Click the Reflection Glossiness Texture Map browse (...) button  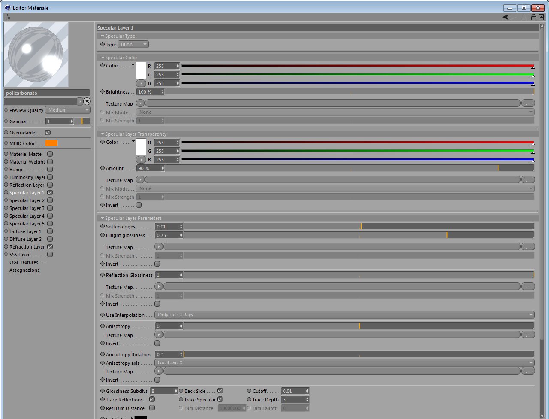[528, 287]
